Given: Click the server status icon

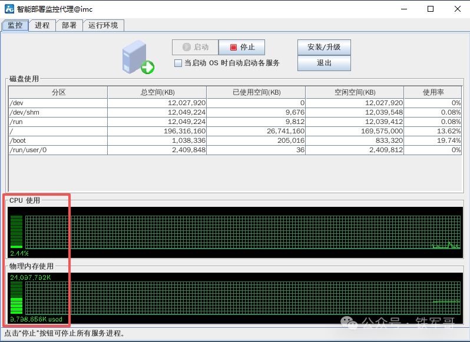Looking at the screenshot, I should point(138,58).
